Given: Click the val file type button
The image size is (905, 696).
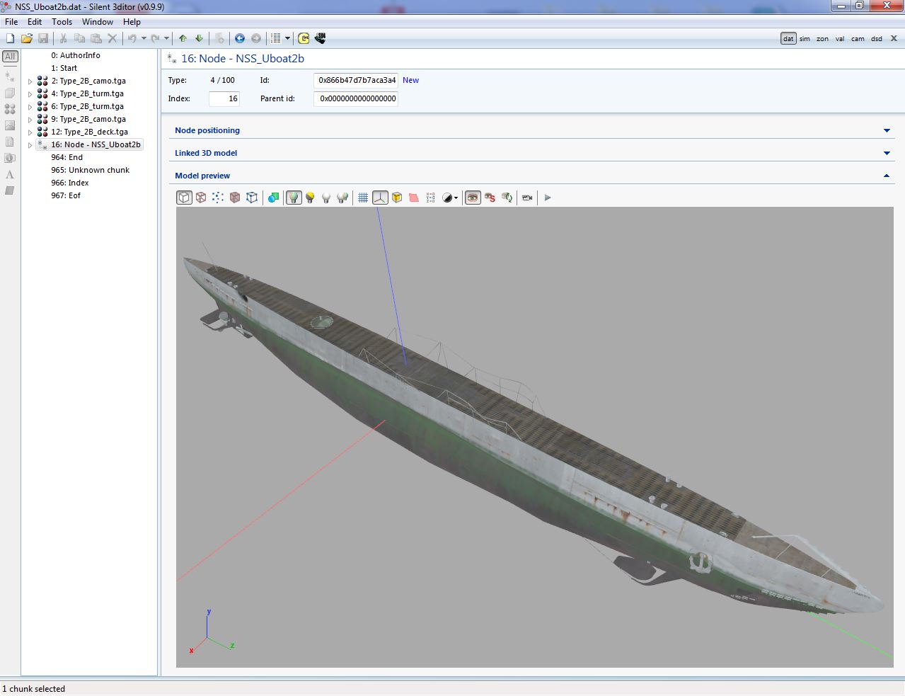Looking at the screenshot, I should tap(840, 39).
